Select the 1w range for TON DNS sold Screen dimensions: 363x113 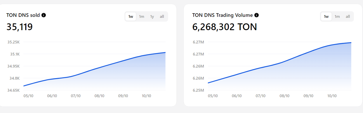coord(131,17)
